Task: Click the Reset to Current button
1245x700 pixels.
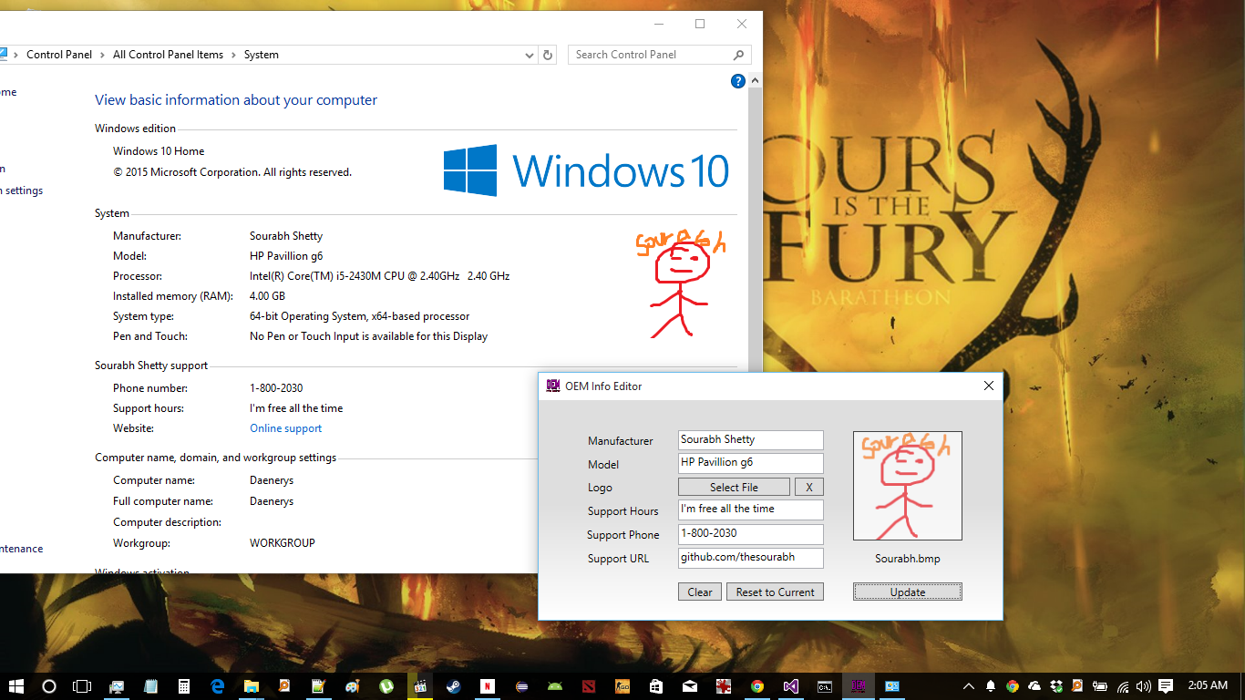Action: tap(775, 592)
